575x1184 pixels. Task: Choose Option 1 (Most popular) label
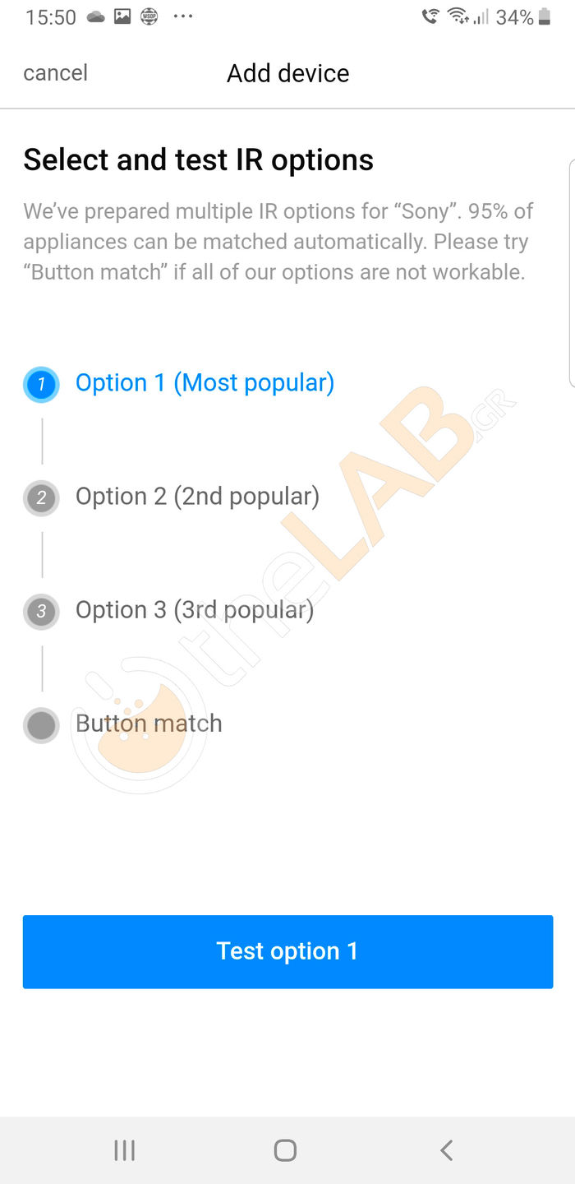click(x=205, y=383)
